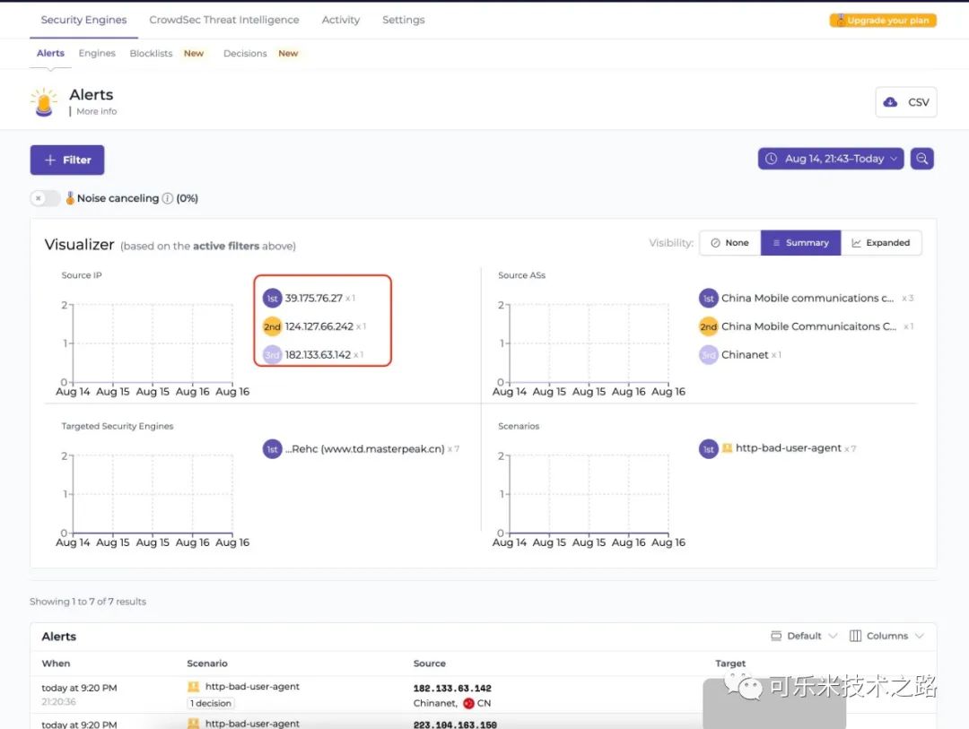Open the Decisions sub-tab
Screen dimensions: 969x729
coord(245,53)
